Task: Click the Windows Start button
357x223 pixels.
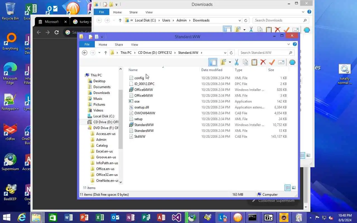Action: (x=6, y=217)
